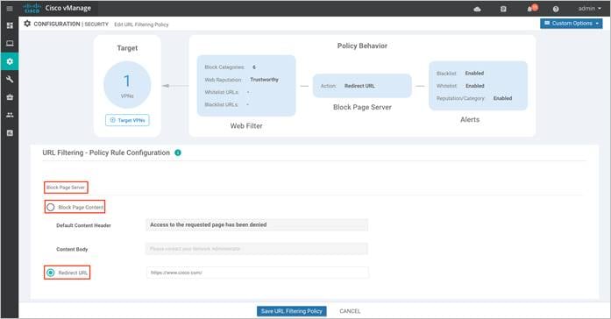Click the Alerts policy card
The width and height of the screenshot is (611, 319).
click(478, 86)
